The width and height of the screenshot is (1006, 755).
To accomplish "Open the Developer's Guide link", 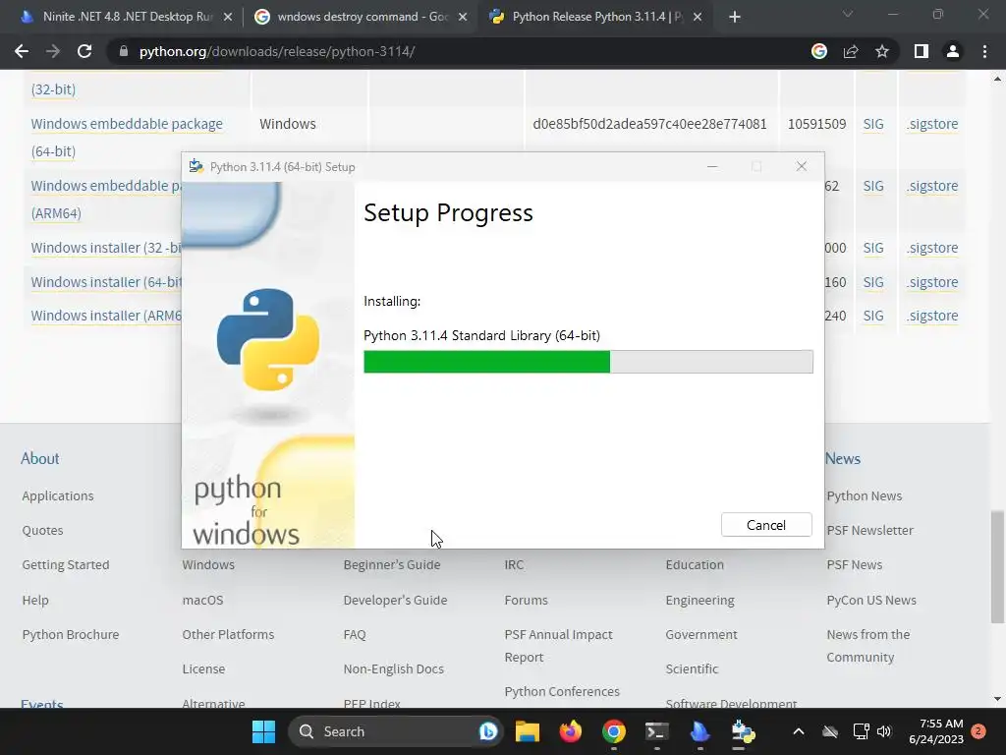I will pyautogui.click(x=395, y=601).
